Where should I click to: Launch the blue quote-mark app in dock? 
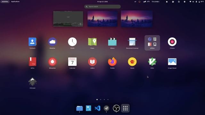pyautogui.click(x=88, y=108)
